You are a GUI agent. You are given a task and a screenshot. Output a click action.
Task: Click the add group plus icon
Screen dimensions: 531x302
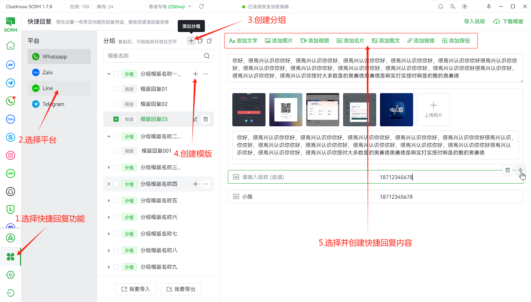coord(191,41)
